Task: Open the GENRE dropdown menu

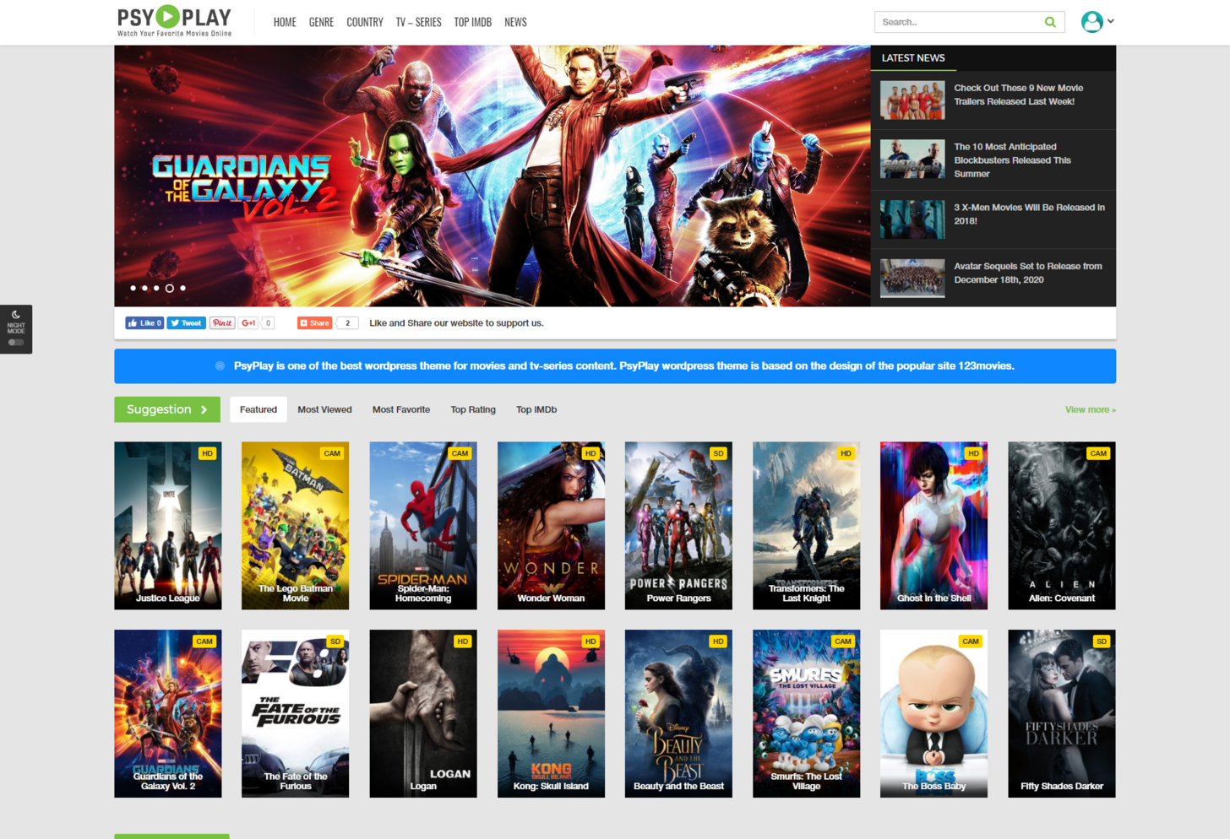Action: click(321, 22)
